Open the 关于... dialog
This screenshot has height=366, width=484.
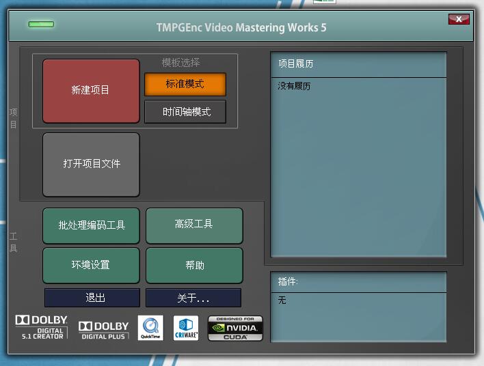[193, 298]
